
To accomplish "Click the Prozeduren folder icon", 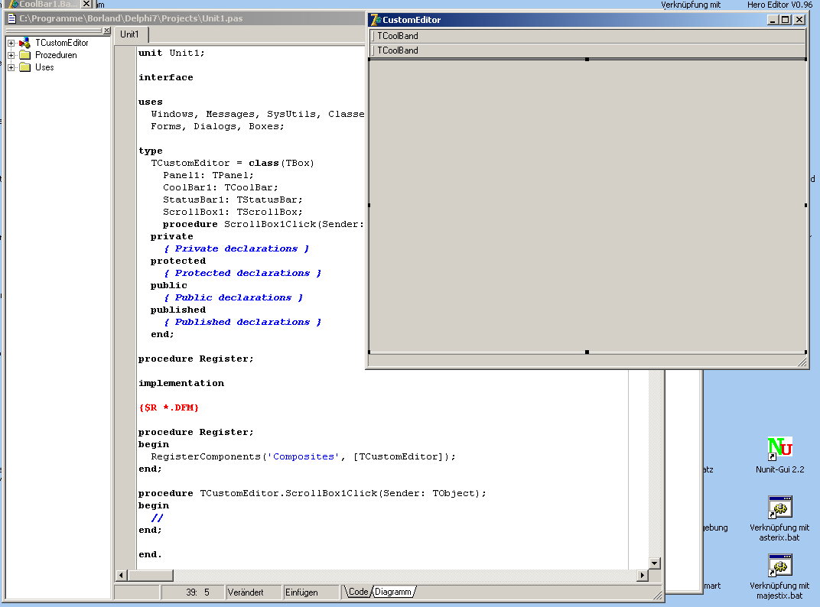I will click(24, 55).
